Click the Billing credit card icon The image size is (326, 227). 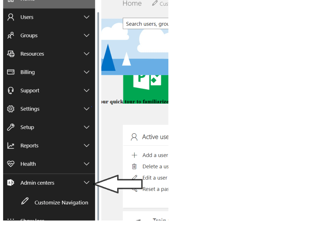[x=11, y=72]
